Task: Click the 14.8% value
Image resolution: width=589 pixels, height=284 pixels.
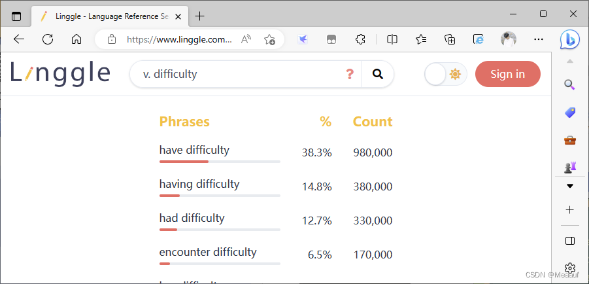Action: click(316, 186)
